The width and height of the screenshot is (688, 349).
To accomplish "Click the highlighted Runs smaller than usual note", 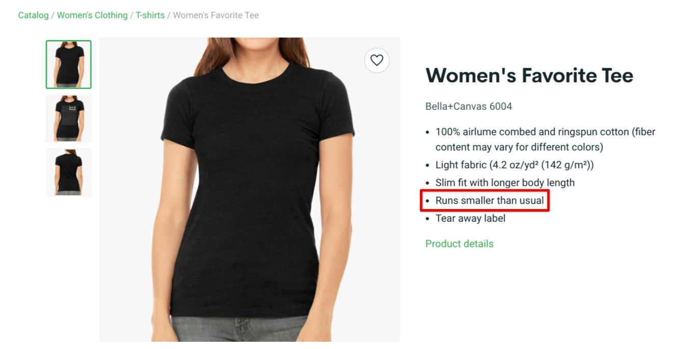I will pos(490,200).
